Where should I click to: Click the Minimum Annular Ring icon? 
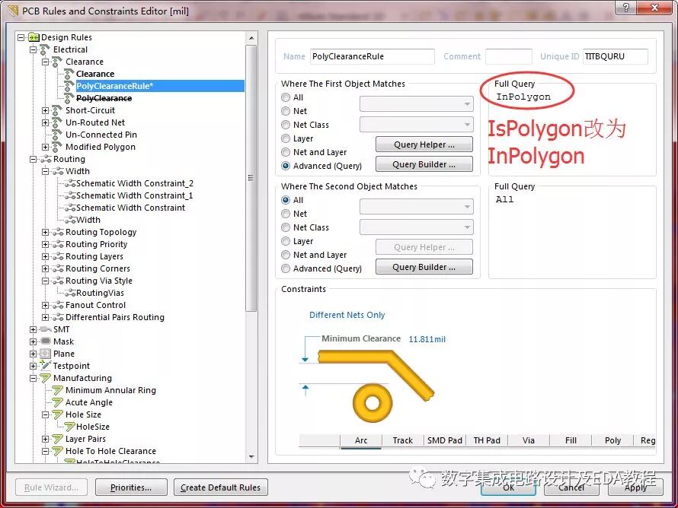[57, 390]
